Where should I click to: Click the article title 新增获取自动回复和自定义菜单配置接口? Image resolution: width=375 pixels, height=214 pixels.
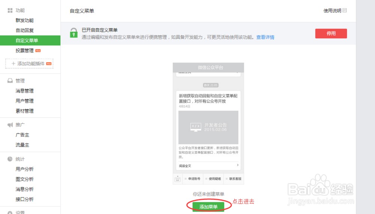(208, 98)
